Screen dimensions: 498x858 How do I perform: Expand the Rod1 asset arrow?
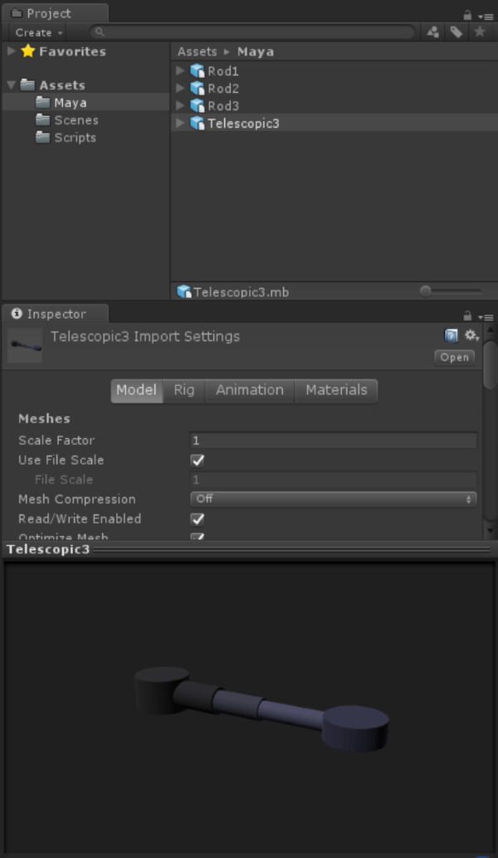pos(180,71)
